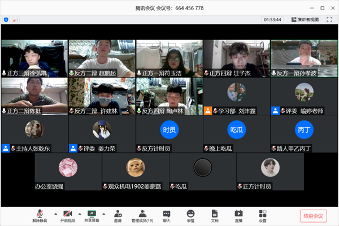Turn on camera with 开启视频
Screen dimensions: 339x226
click(x=68, y=216)
